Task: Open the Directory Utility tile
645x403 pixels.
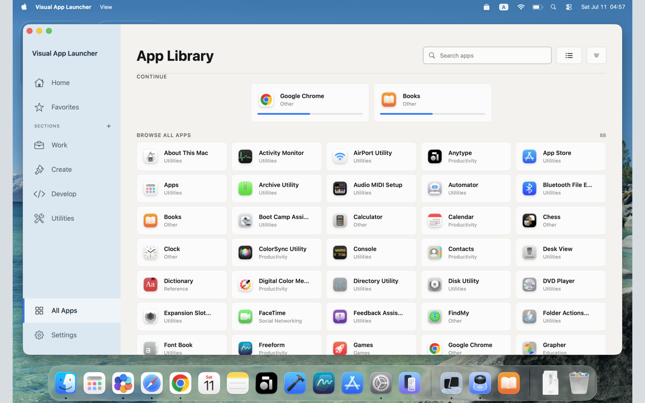Action: pos(371,285)
